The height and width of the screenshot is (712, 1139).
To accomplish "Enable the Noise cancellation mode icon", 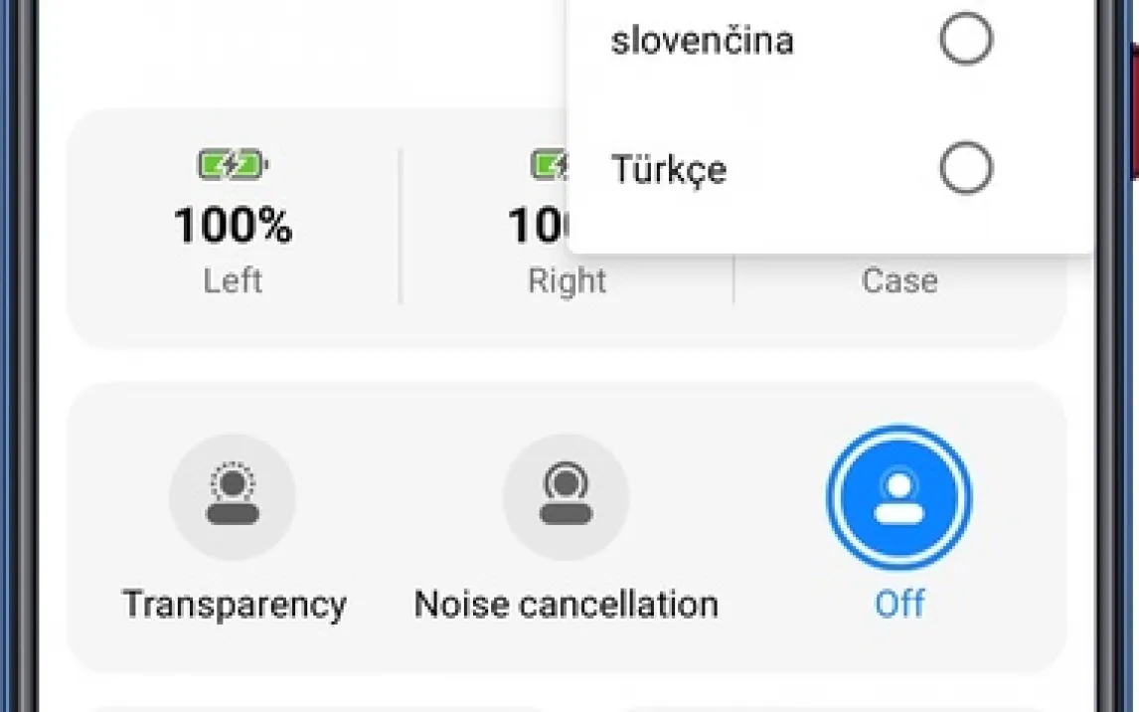I will pos(566,496).
